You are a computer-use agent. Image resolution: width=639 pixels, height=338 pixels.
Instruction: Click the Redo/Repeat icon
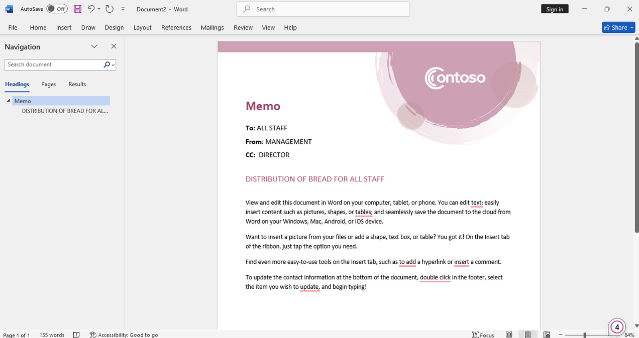(109, 9)
